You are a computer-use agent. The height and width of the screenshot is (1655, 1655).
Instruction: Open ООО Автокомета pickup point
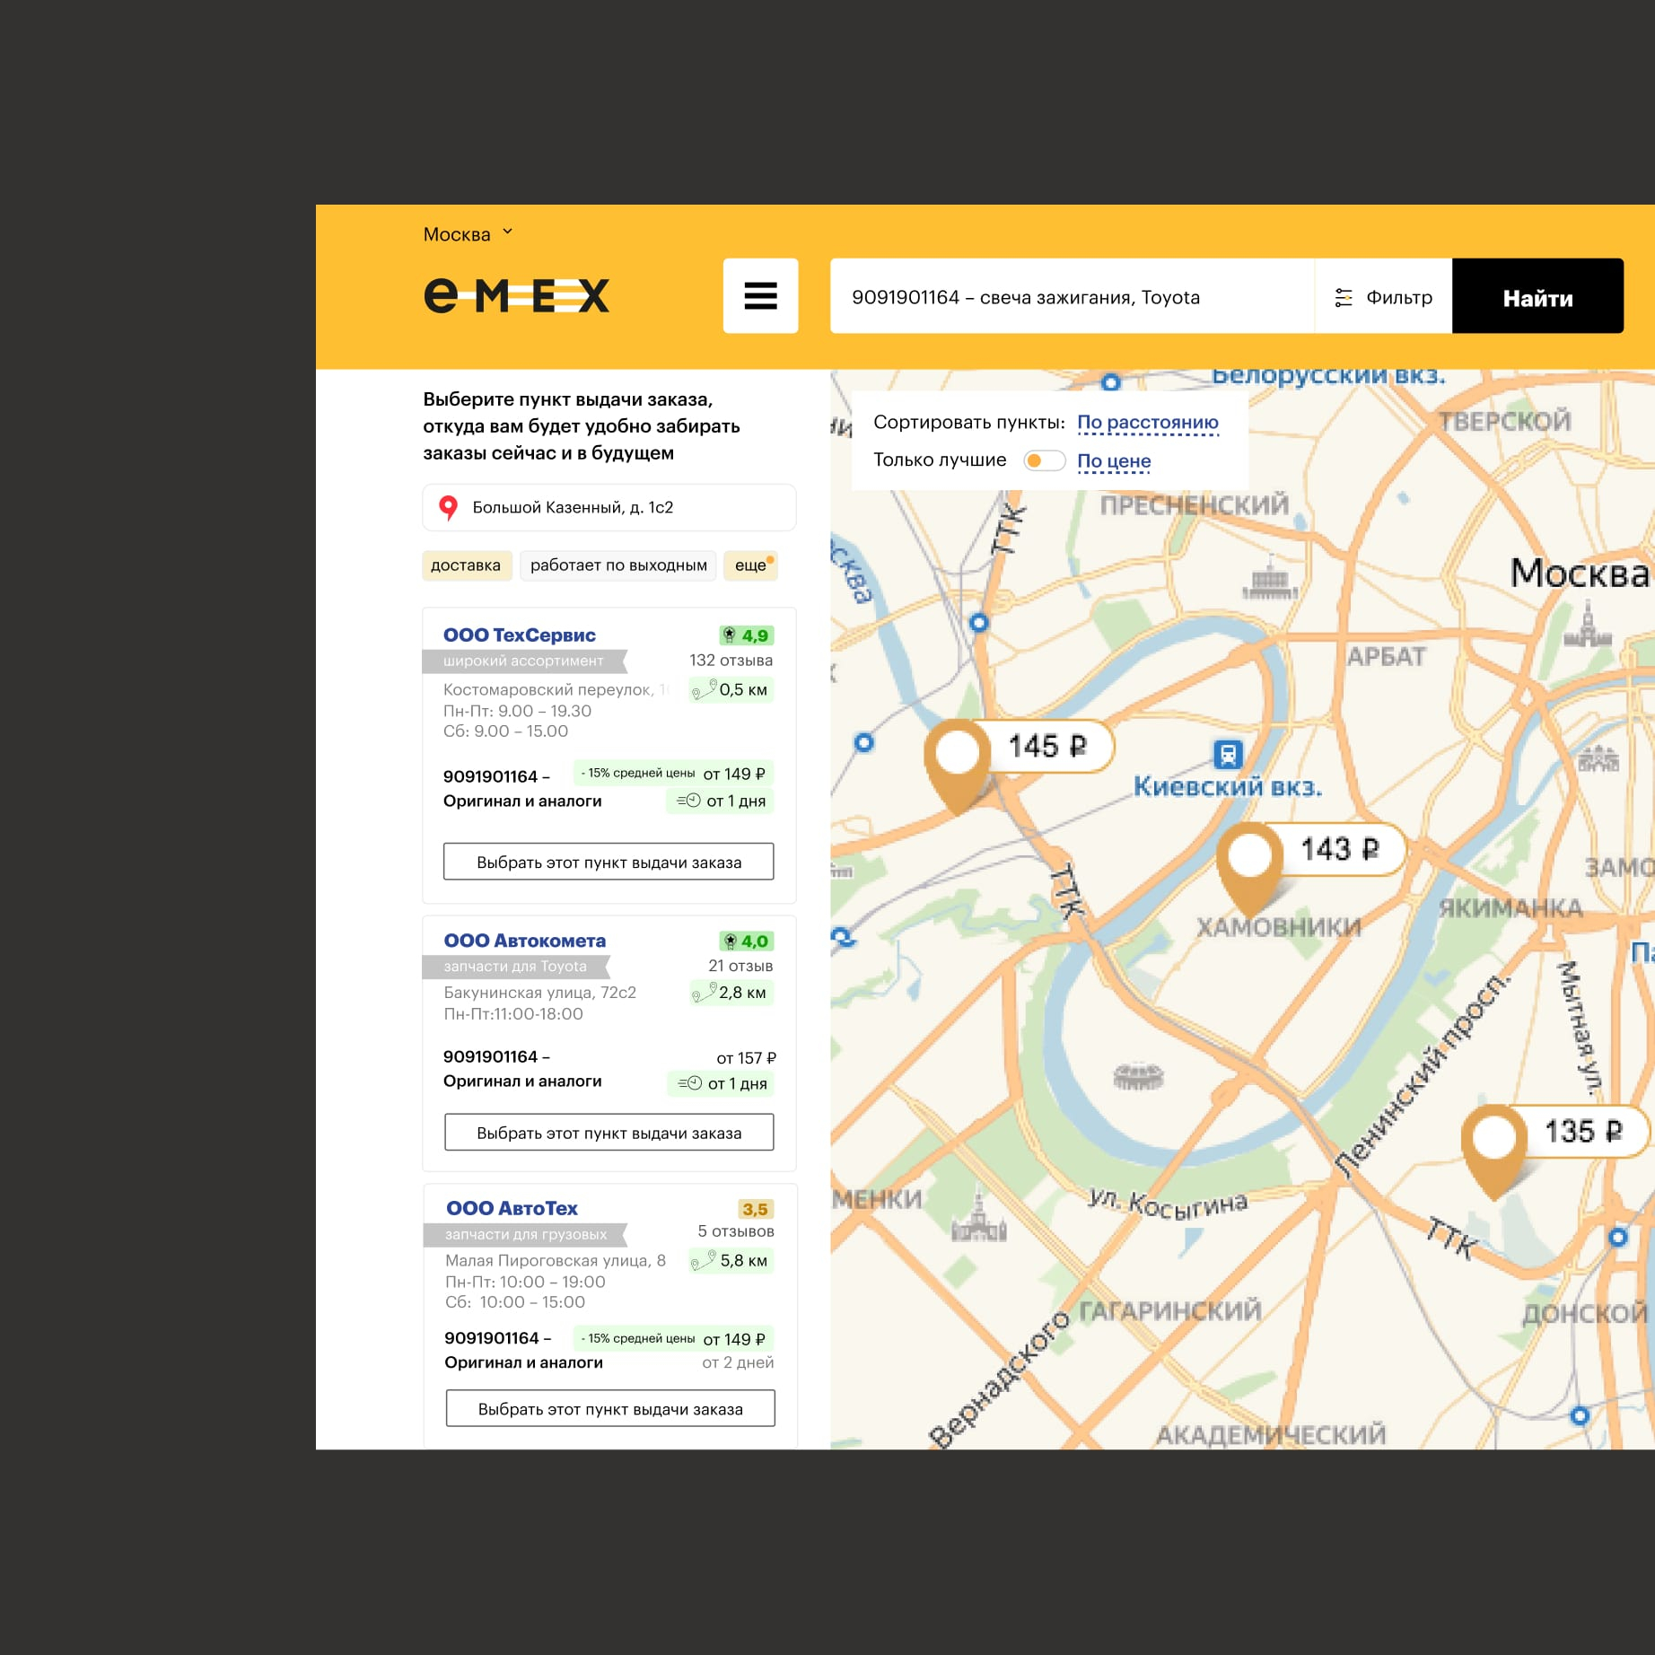tap(525, 941)
